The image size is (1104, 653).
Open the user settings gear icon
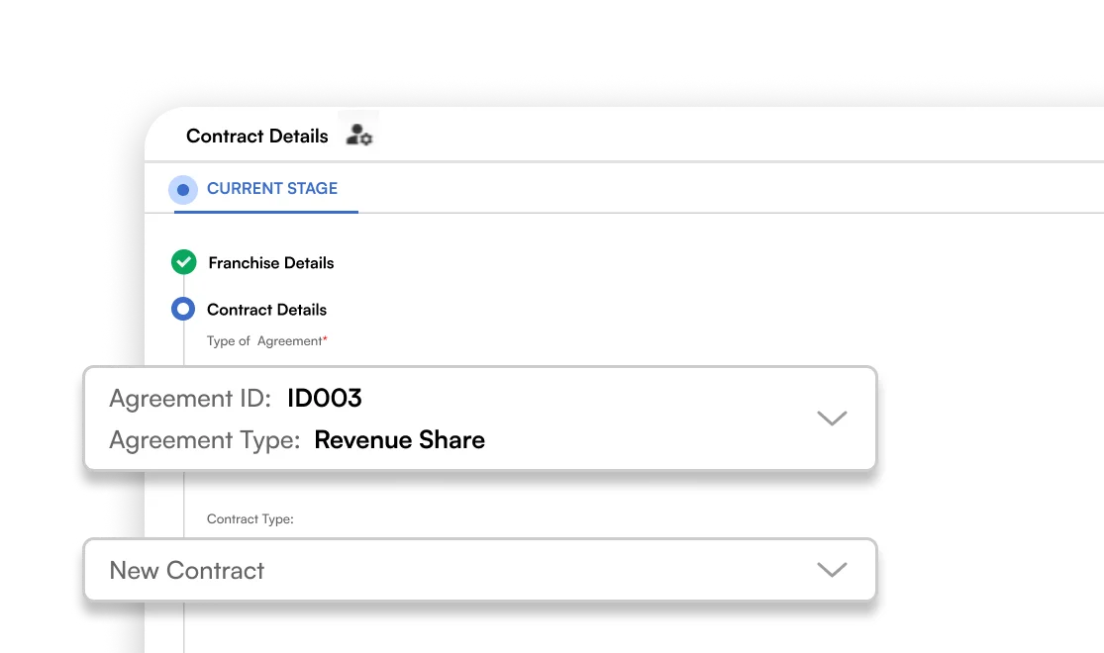pos(359,135)
